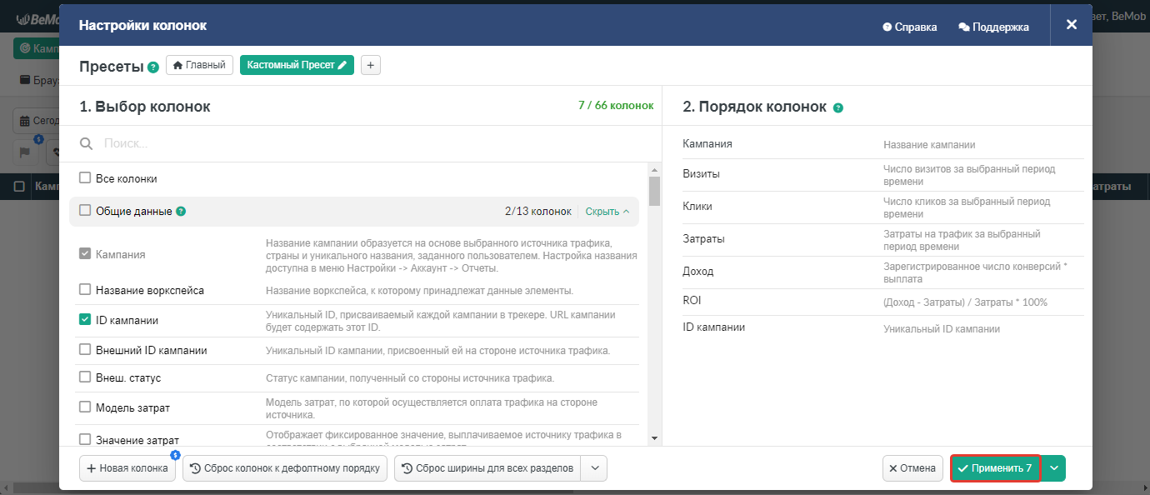Click the help icon beside Порядок колонок
The image size is (1150, 495).
[838, 108]
